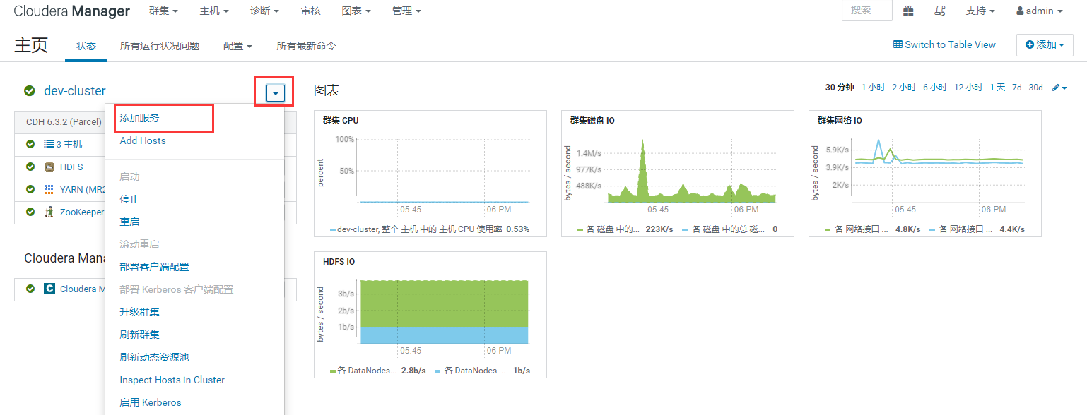Open the admin user dropdown
1087x415 pixels.
(x=1040, y=11)
